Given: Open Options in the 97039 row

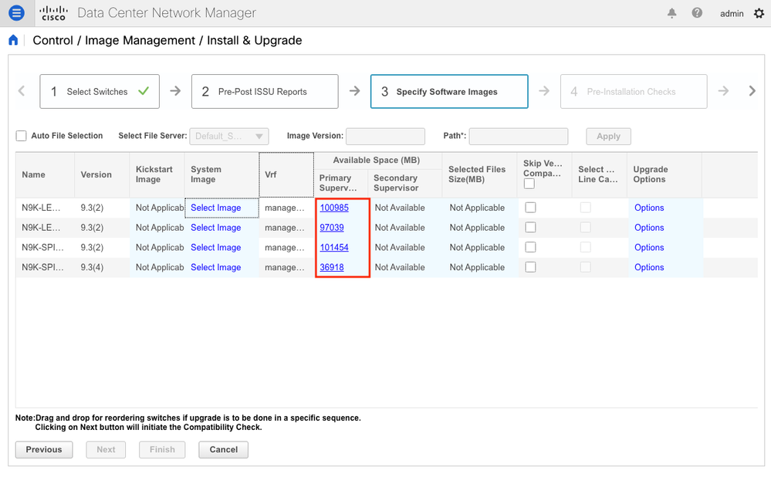Looking at the screenshot, I should pos(649,228).
